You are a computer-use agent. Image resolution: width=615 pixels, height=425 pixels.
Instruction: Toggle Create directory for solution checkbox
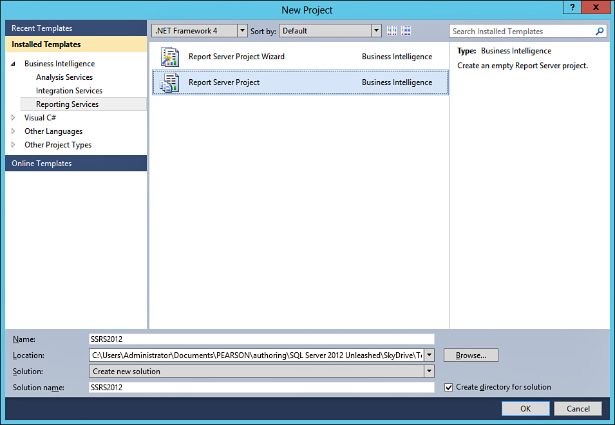(x=449, y=387)
